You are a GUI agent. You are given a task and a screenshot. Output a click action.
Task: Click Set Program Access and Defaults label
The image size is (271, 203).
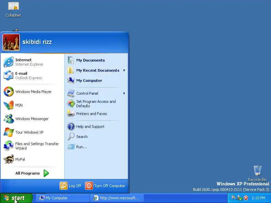point(96,104)
